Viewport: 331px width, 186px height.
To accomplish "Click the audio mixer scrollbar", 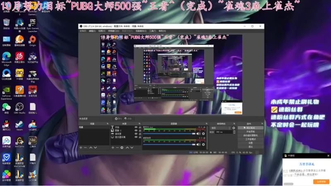I will [208, 137].
